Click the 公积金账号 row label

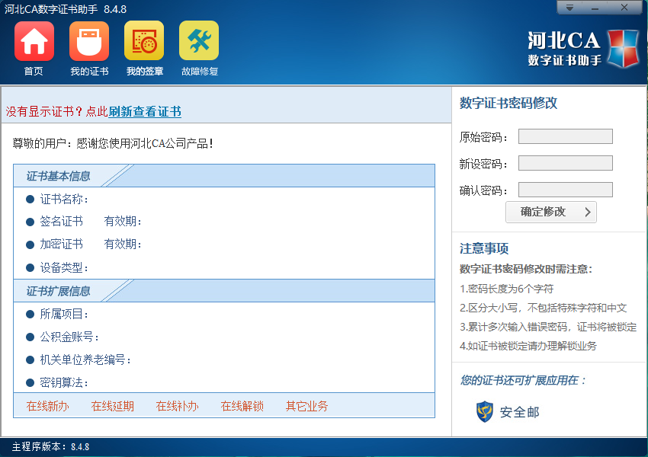(69, 337)
